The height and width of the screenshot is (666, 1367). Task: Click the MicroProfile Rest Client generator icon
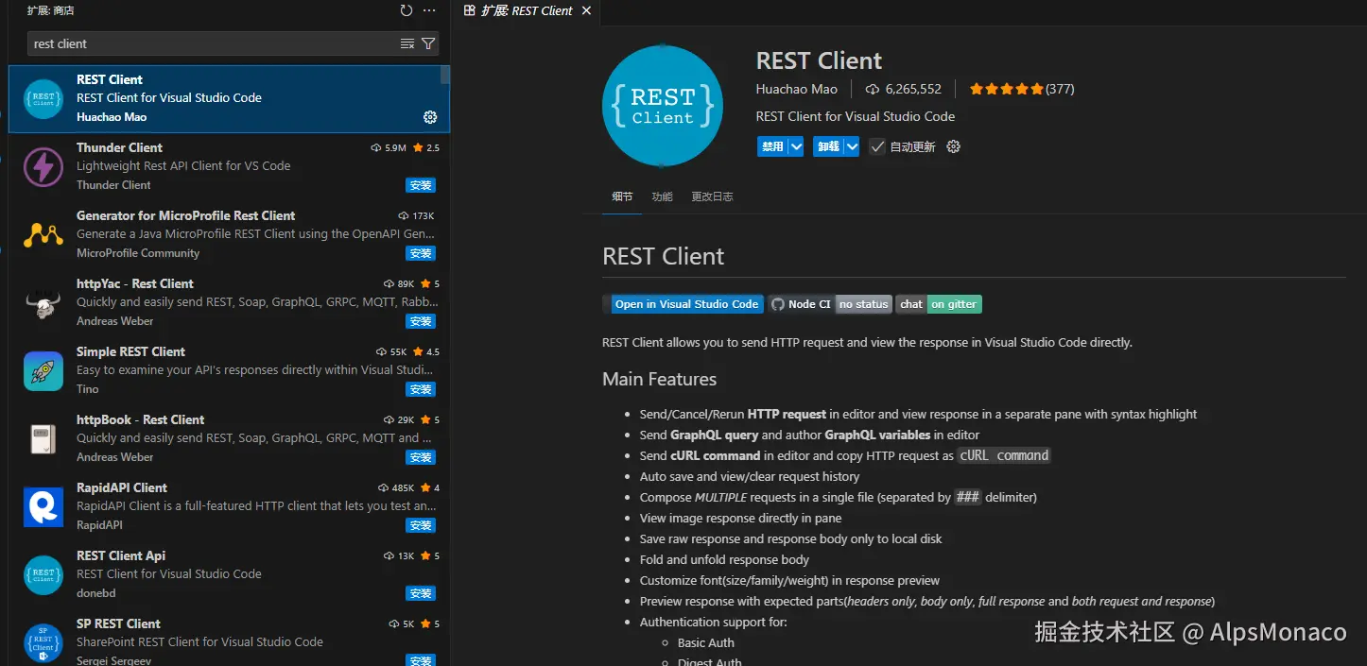pyautogui.click(x=43, y=234)
